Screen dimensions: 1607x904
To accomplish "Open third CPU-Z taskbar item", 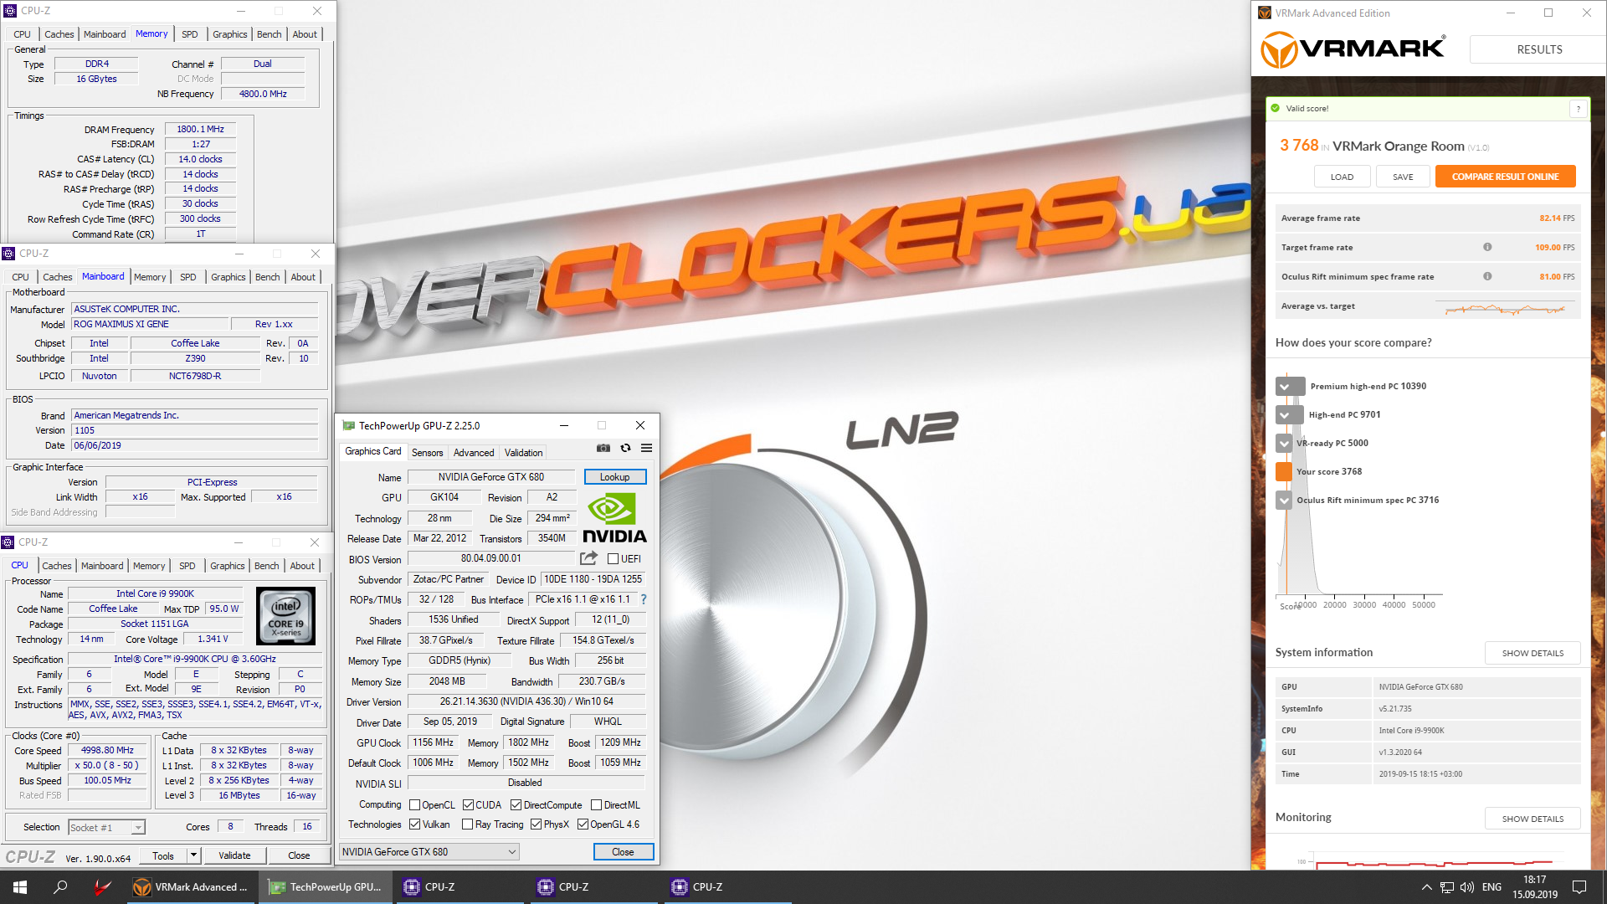I will coord(727,887).
